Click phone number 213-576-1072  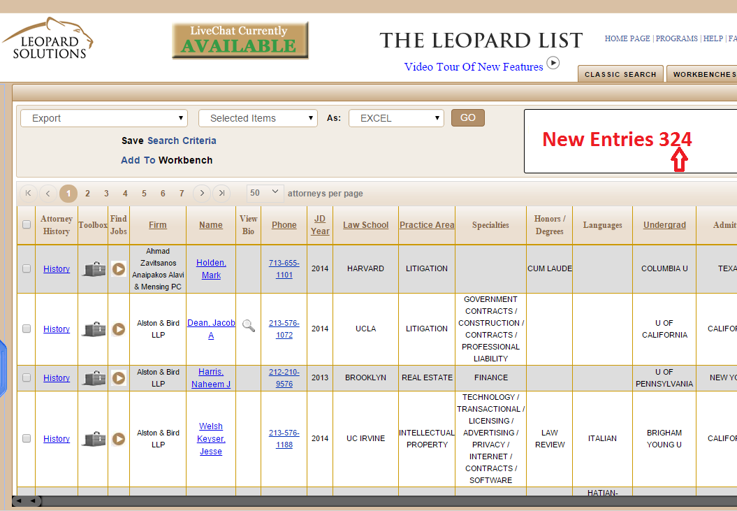click(284, 329)
